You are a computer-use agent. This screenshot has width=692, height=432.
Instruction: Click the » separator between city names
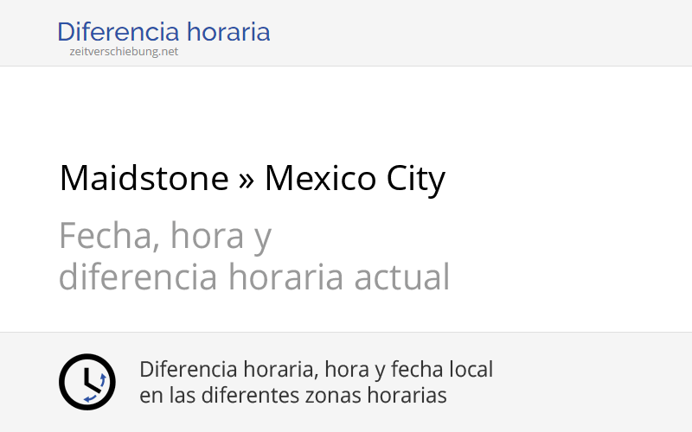247,180
